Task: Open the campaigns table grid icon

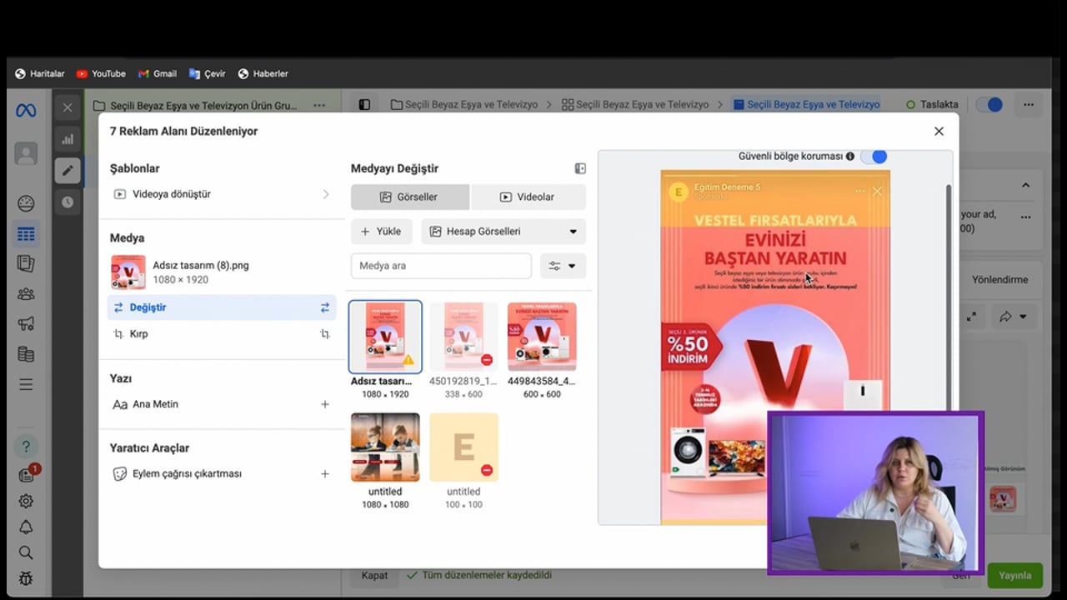Action: point(26,234)
